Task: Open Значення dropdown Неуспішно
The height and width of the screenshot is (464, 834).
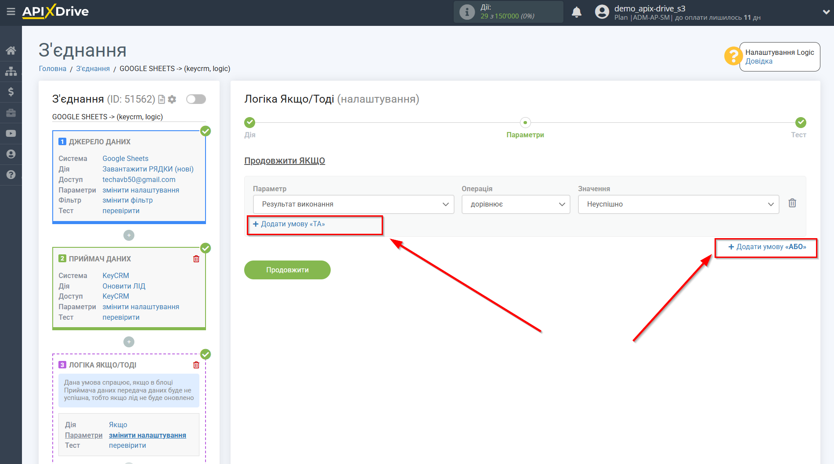Action: point(679,204)
